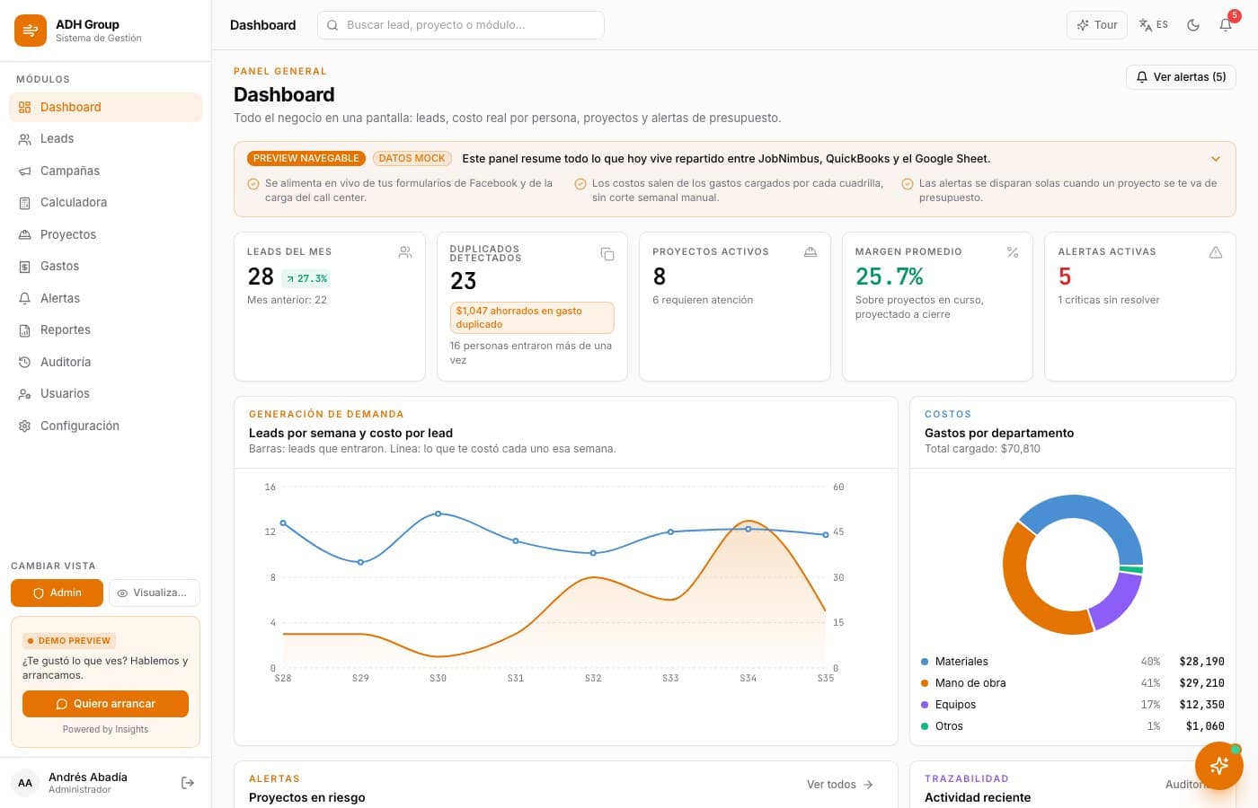
Task: Open Calculadora in the sidebar
Action: pos(105,202)
